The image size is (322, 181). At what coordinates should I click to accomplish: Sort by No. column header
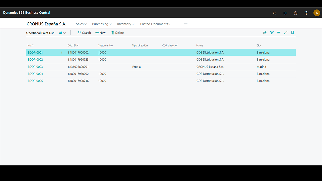pyautogui.click(x=31, y=46)
